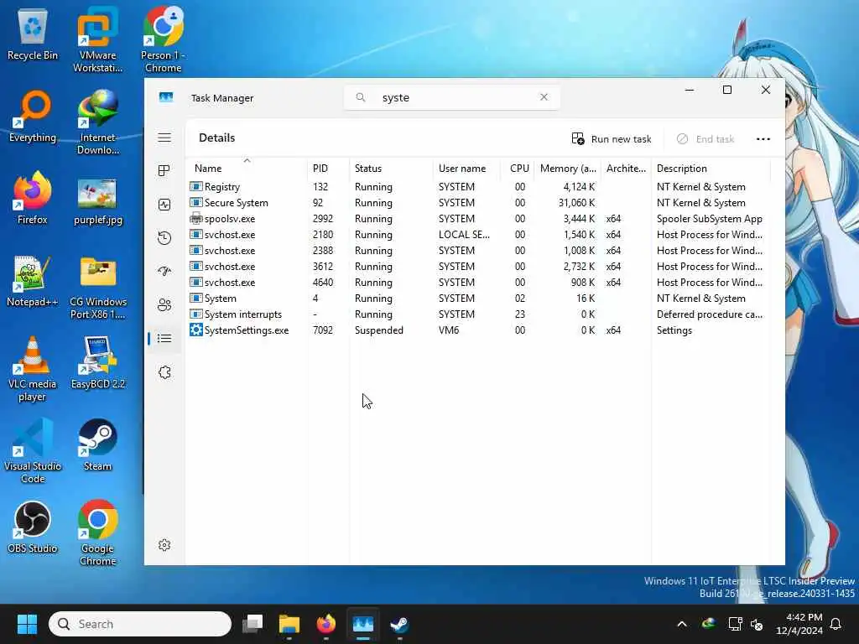Select the CG Windows Port X86 folder
Image resolution: width=859 pixels, height=644 pixels.
[x=97, y=287]
